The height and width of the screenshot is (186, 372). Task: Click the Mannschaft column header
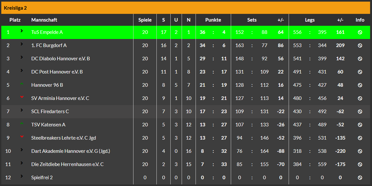(x=44, y=20)
